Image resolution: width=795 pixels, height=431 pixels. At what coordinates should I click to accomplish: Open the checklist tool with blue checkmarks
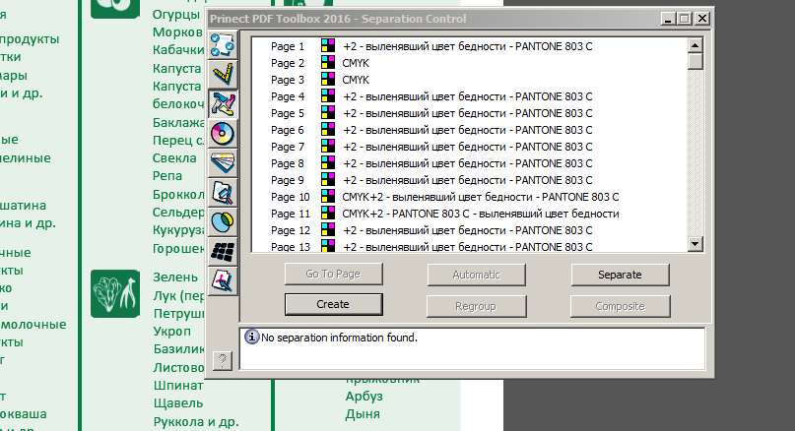tap(223, 44)
